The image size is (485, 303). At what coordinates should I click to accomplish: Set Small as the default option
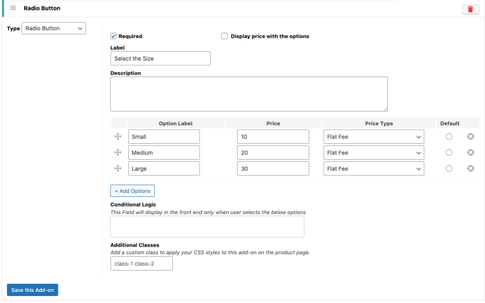(448, 137)
